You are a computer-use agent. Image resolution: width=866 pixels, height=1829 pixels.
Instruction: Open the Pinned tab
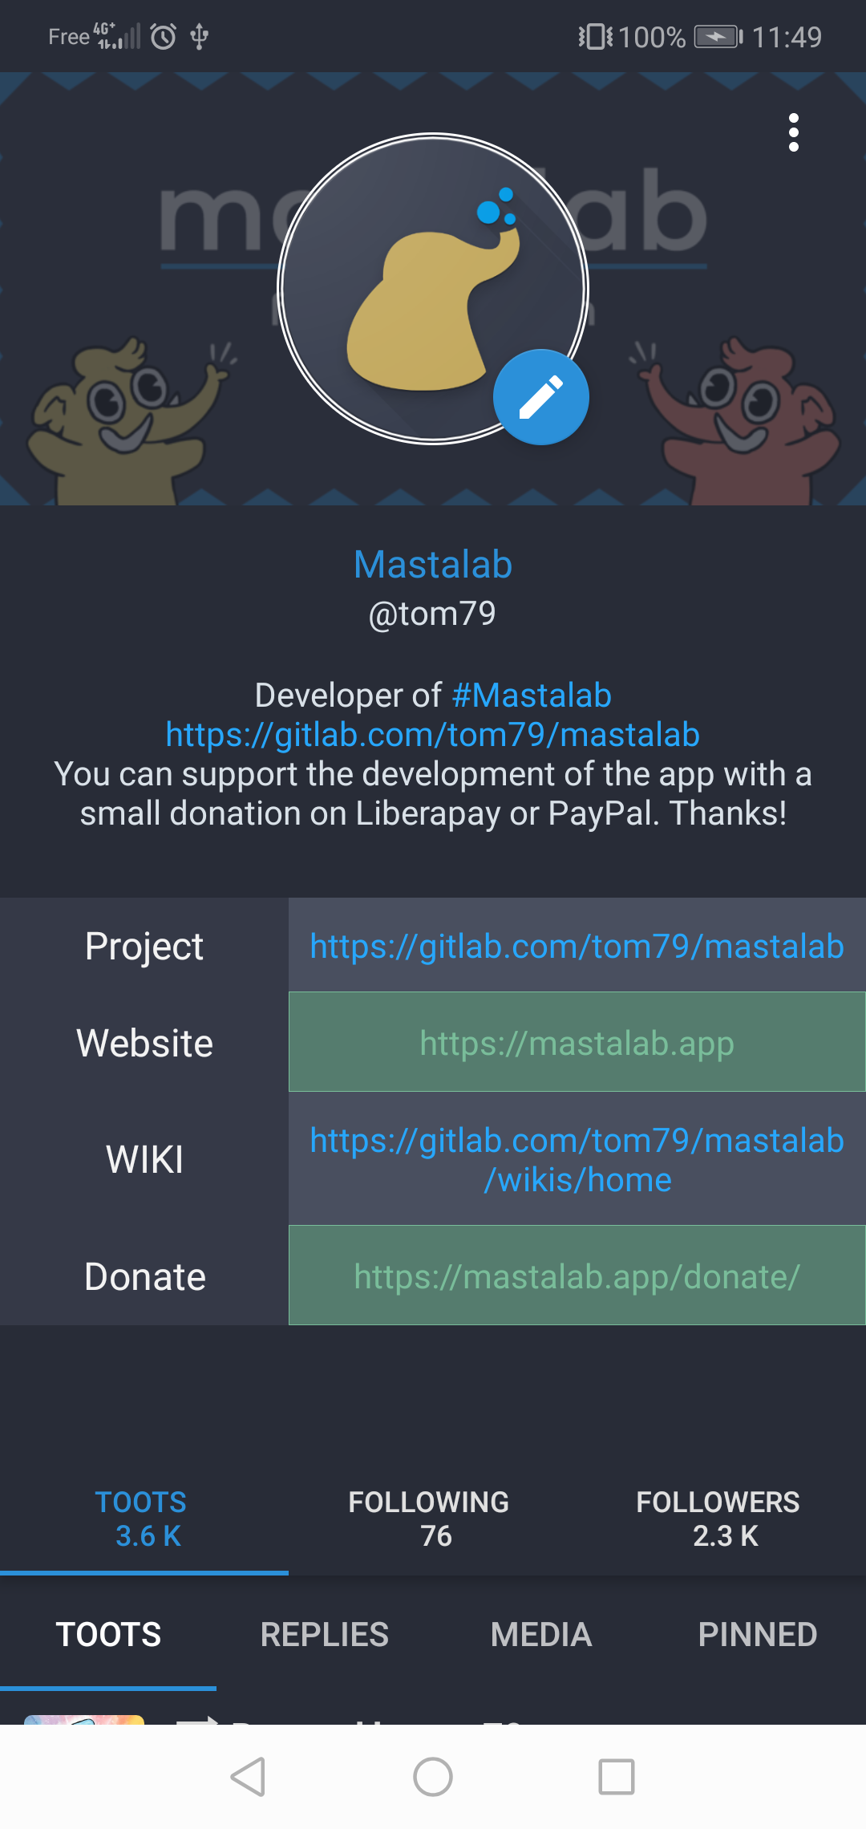(757, 1634)
